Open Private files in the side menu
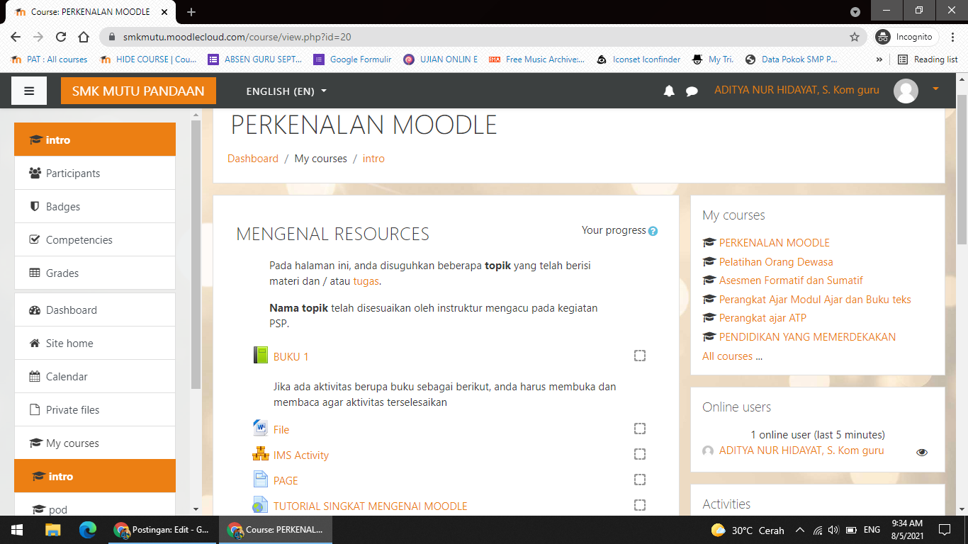The width and height of the screenshot is (968, 544). (95, 409)
